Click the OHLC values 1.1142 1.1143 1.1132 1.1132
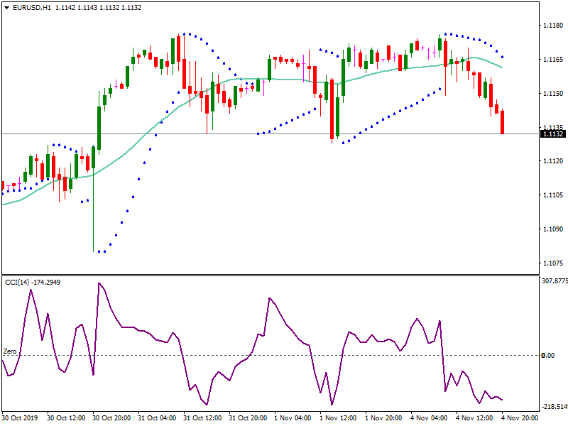 coord(98,8)
